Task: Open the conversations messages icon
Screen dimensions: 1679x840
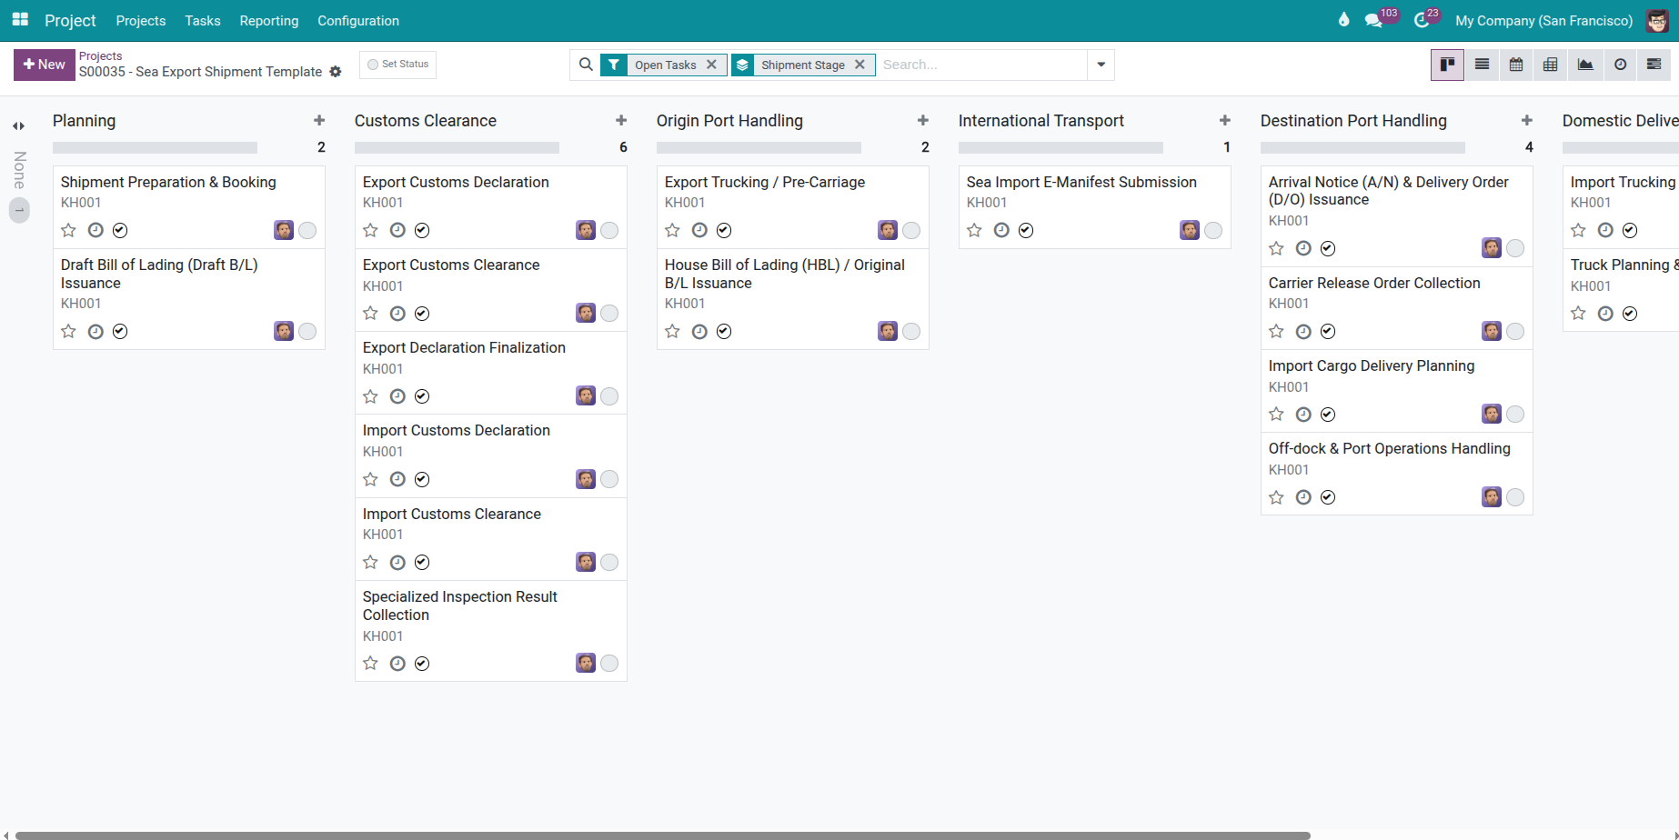Action: (x=1373, y=20)
